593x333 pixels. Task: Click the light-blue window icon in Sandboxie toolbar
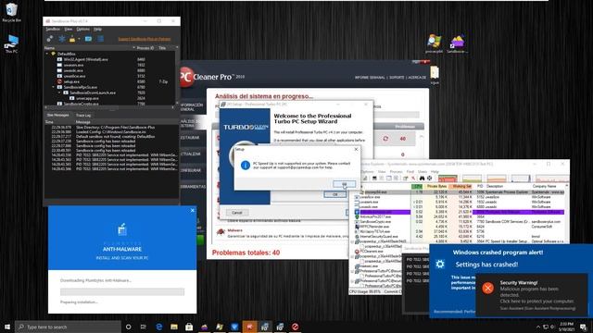tap(88, 39)
